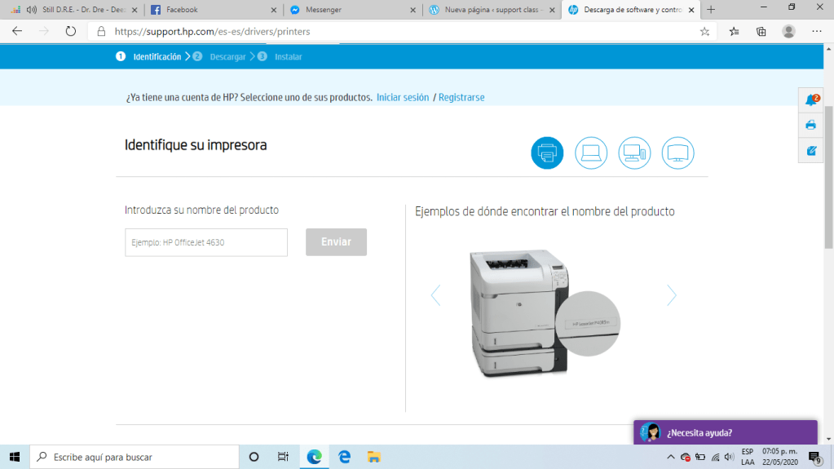Screen dimensions: 834x469
Task: Show next printer example image
Action: tap(671, 295)
